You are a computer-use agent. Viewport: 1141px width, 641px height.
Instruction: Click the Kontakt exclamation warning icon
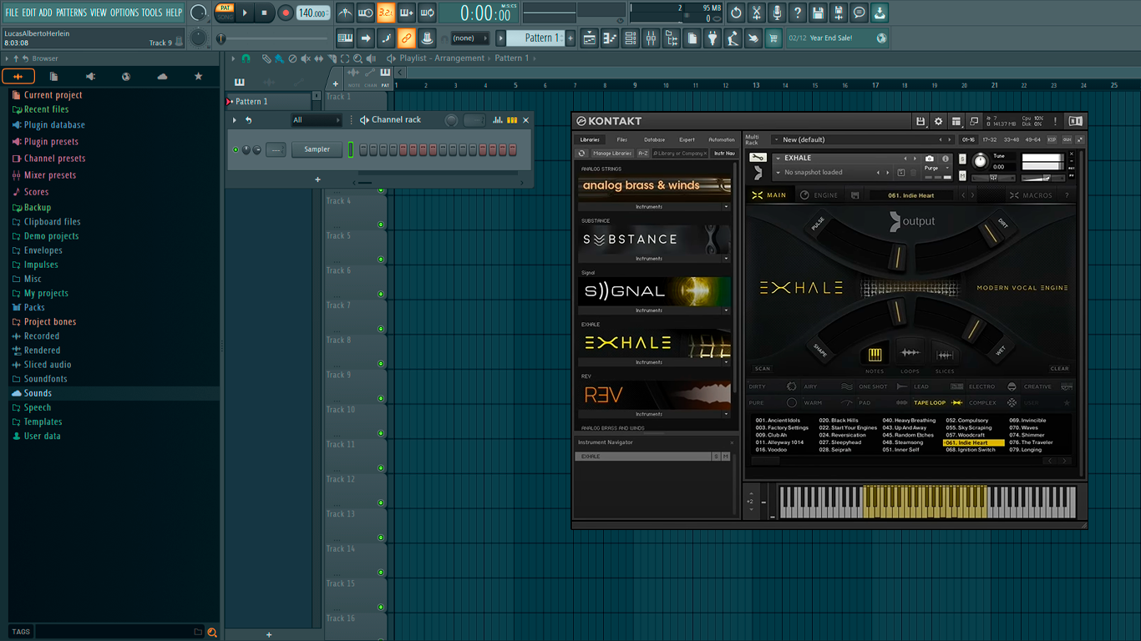(x=1055, y=122)
